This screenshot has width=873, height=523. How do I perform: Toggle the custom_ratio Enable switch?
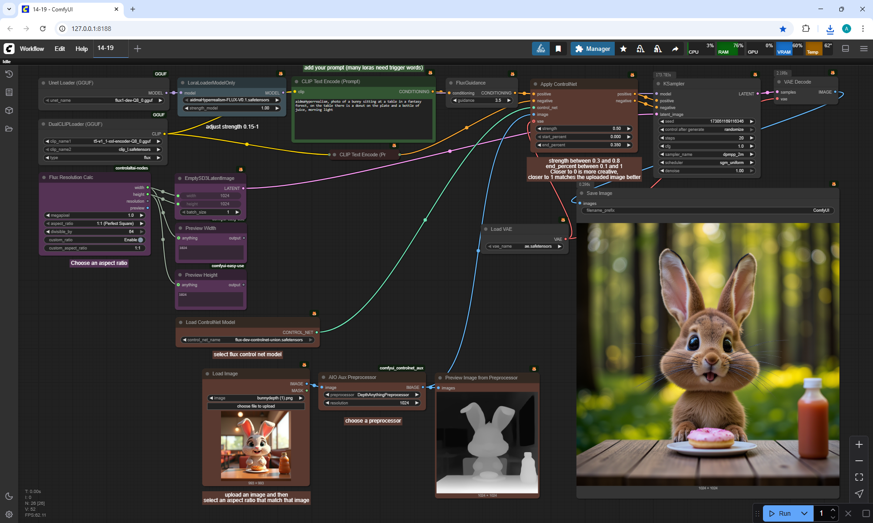pyautogui.click(x=140, y=240)
